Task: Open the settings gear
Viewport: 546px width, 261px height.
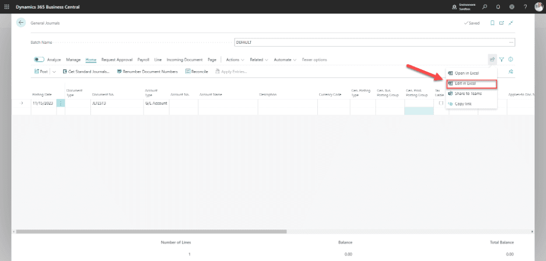Action: coord(511,6)
